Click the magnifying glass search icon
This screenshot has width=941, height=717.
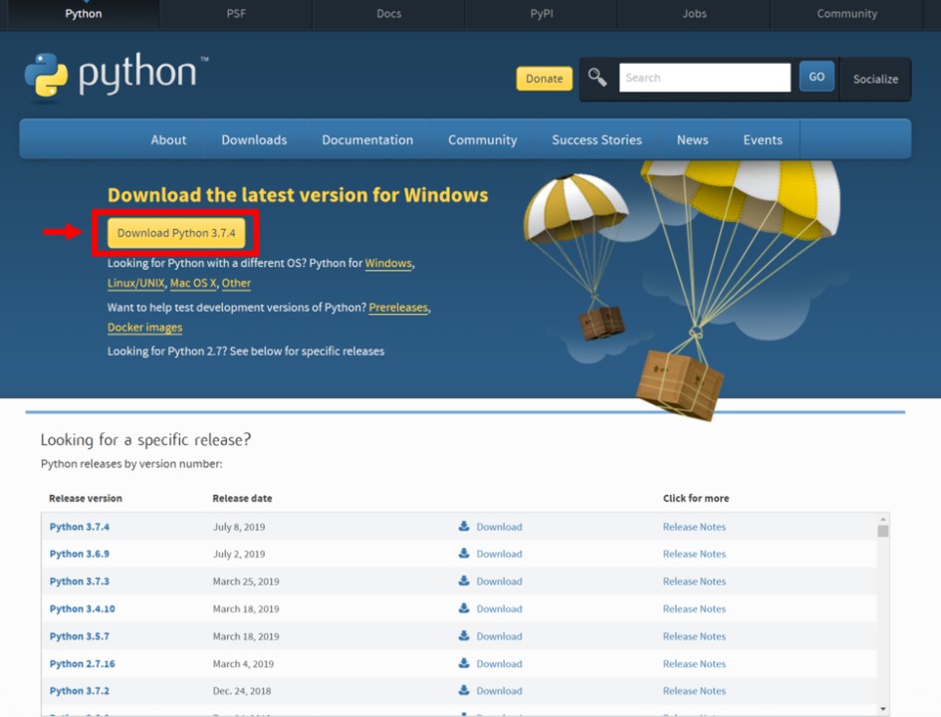click(597, 78)
